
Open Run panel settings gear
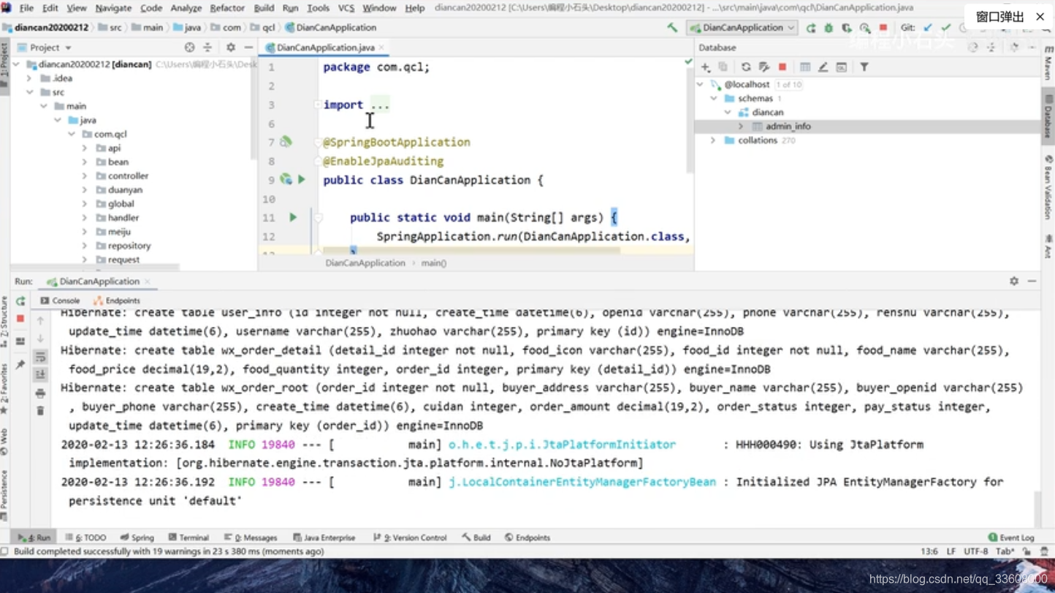click(x=1014, y=282)
